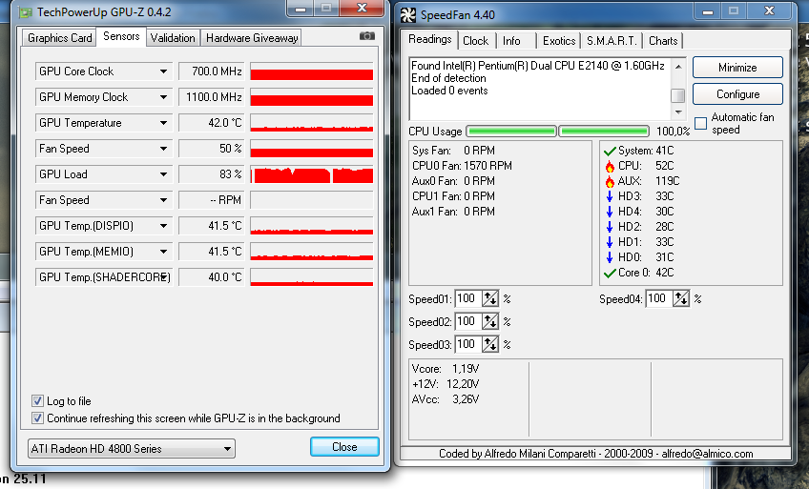Open the GPU Core Clock sensor dropdown

[x=163, y=71]
